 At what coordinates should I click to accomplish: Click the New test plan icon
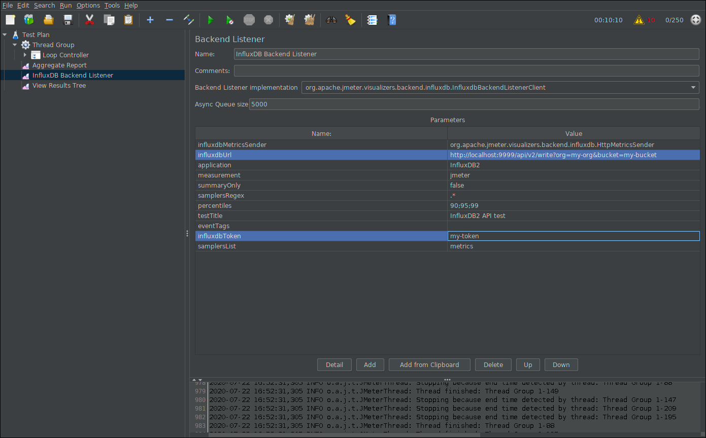[10, 20]
